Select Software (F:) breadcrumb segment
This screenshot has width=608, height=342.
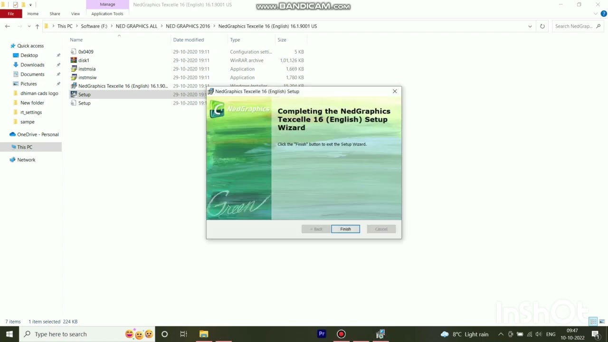[x=94, y=26]
